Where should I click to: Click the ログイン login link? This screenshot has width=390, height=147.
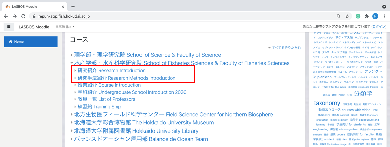tap(379, 27)
